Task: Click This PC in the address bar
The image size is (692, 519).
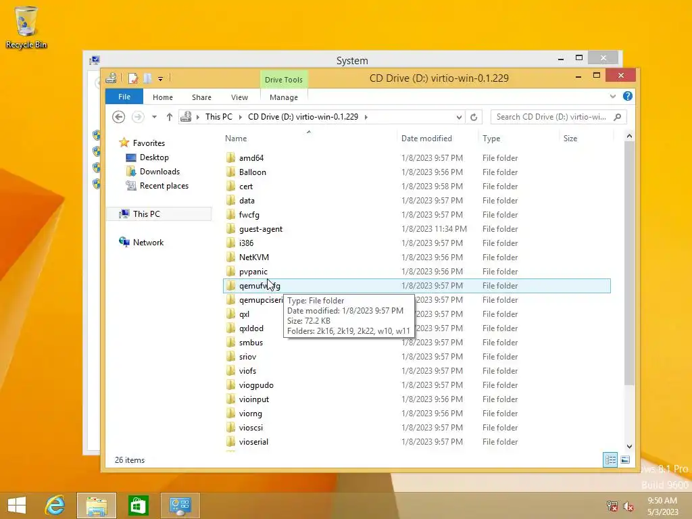Action: pos(218,117)
